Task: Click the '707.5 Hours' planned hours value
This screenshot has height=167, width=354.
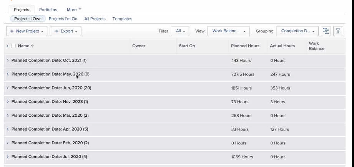Action: [x=243, y=74]
